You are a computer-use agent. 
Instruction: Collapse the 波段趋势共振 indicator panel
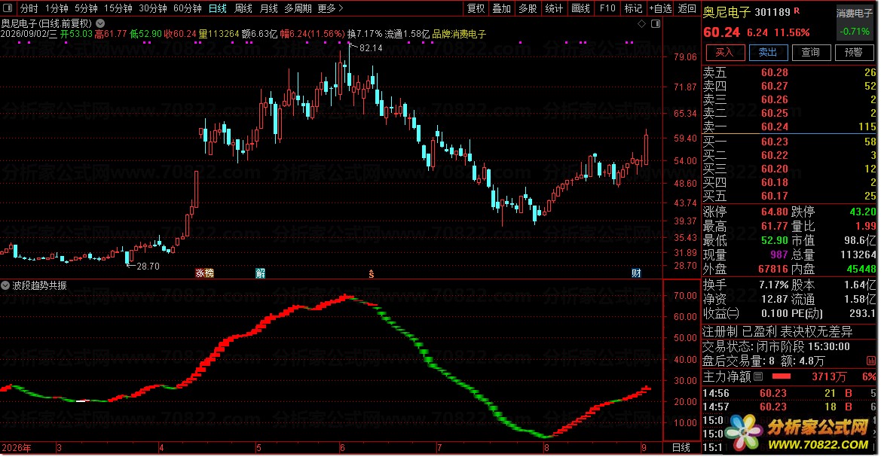[5, 286]
